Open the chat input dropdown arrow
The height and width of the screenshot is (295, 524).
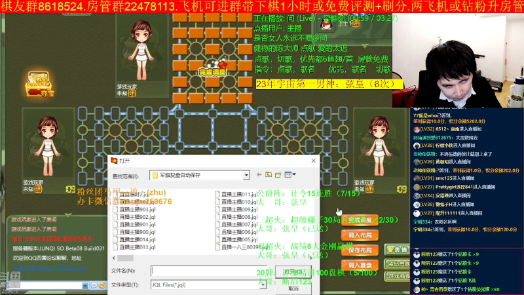85,285
